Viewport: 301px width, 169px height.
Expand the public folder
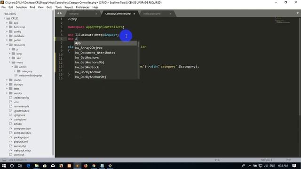7,40
